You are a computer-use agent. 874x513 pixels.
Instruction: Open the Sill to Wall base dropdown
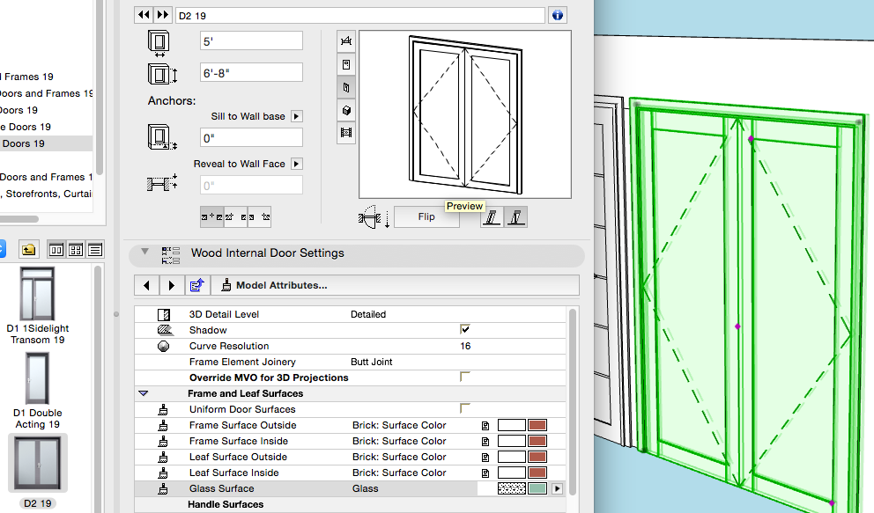tap(297, 116)
